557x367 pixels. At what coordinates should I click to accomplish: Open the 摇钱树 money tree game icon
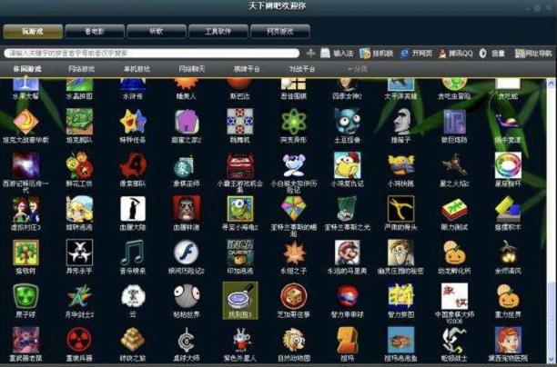pos(25,253)
